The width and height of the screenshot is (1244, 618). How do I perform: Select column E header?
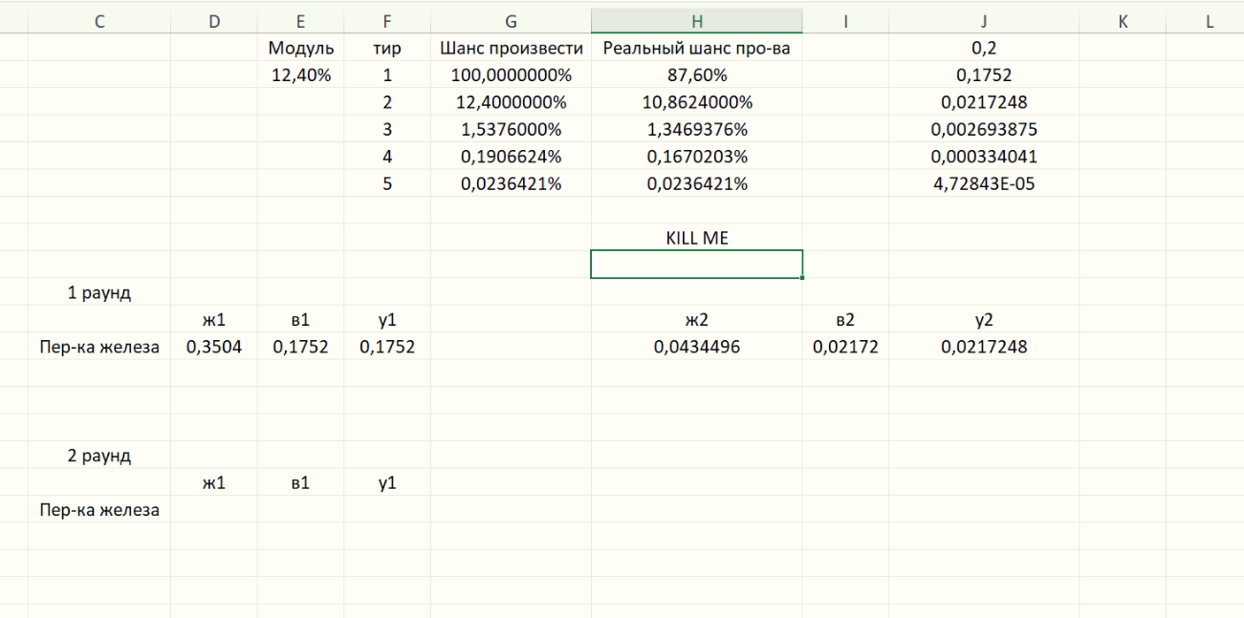pos(300,22)
